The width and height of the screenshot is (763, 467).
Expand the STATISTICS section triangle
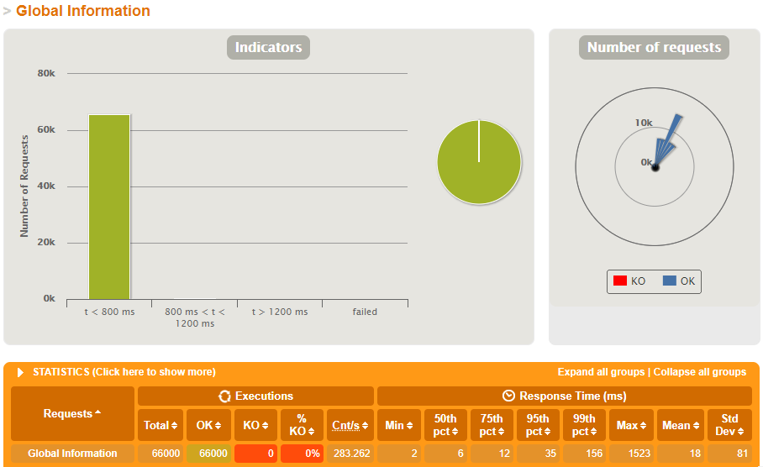(x=21, y=372)
